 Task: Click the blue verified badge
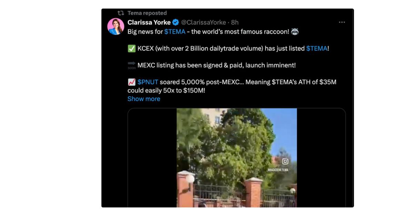176,22
